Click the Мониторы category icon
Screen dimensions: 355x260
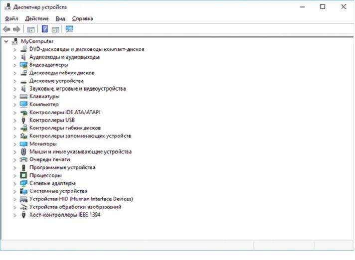23,144
